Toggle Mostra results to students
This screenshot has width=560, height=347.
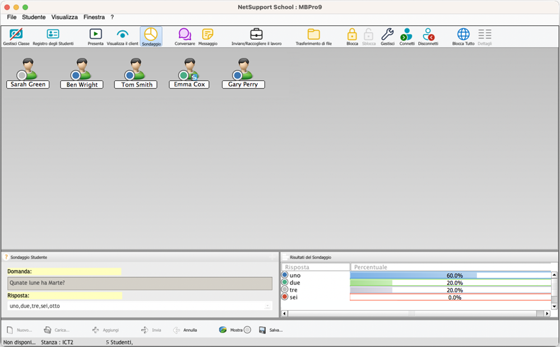click(x=235, y=330)
